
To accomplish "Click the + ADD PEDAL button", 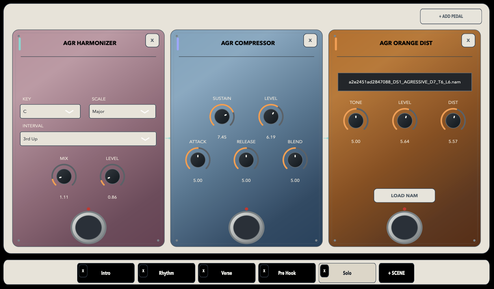I will pyautogui.click(x=451, y=16).
